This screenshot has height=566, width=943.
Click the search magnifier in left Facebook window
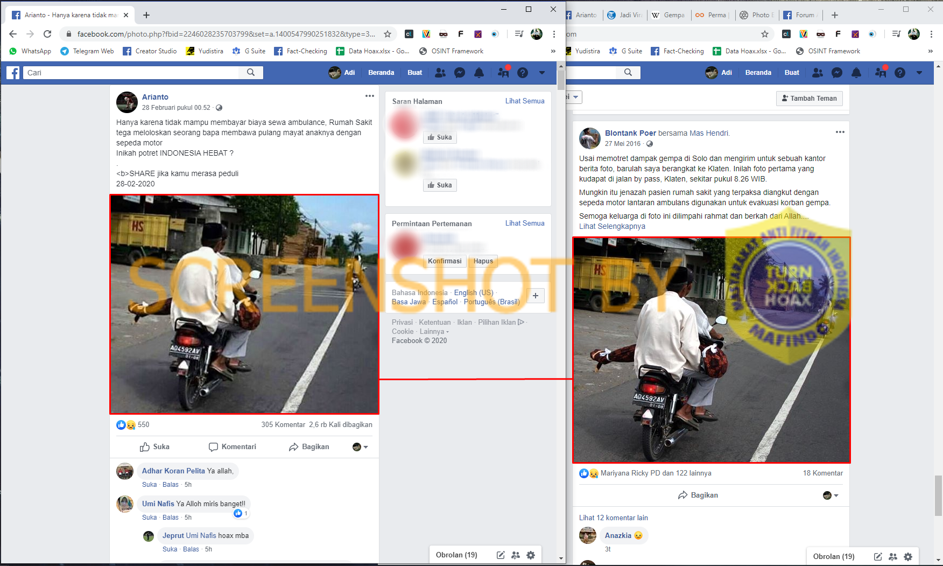pos(251,73)
